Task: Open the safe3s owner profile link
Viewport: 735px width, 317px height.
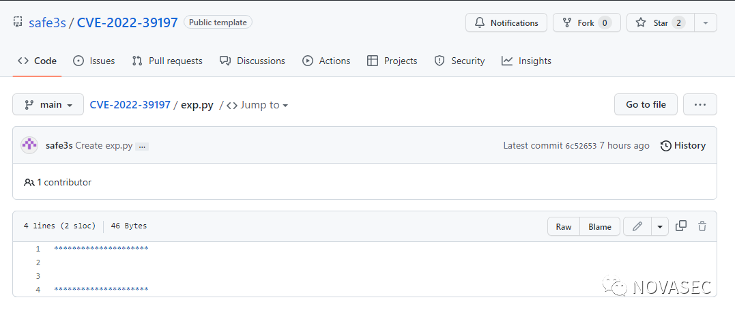Action: (47, 22)
